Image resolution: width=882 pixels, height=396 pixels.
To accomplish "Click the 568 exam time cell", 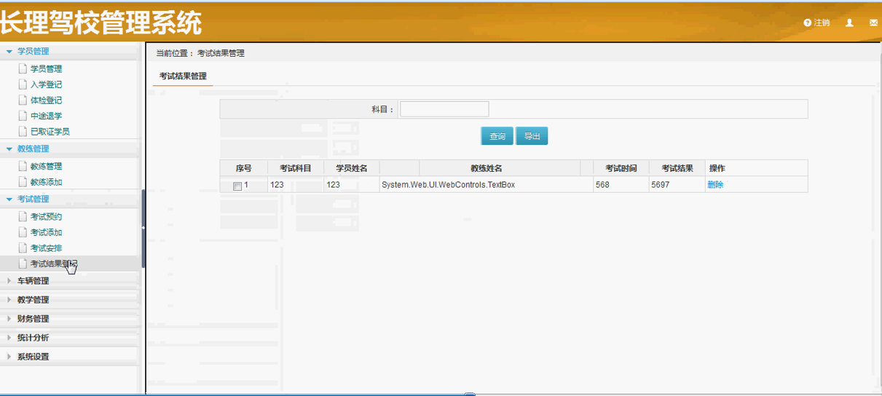I will tap(621, 185).
